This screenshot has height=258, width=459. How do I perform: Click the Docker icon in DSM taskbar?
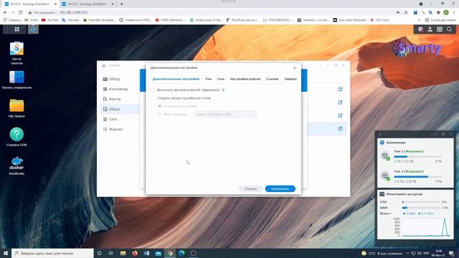(x=33, y=29)
